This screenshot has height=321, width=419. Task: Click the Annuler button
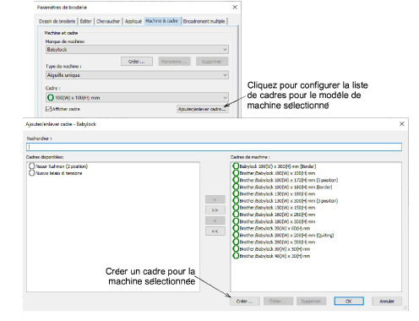[387, 301]
